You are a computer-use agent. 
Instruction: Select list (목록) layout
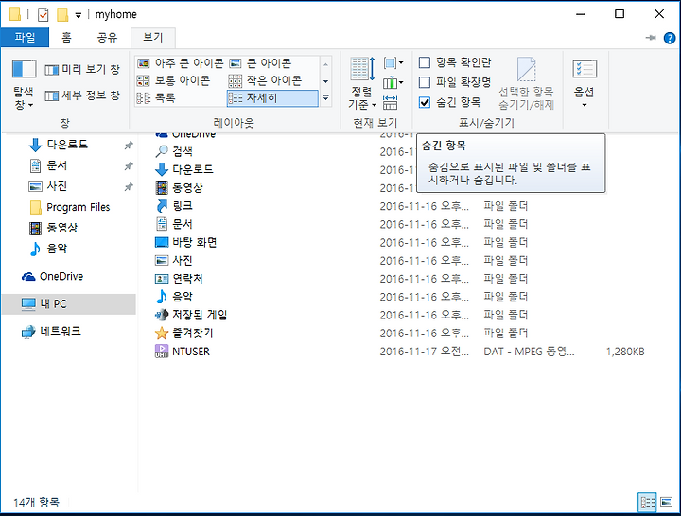click(x=156, y=98)
